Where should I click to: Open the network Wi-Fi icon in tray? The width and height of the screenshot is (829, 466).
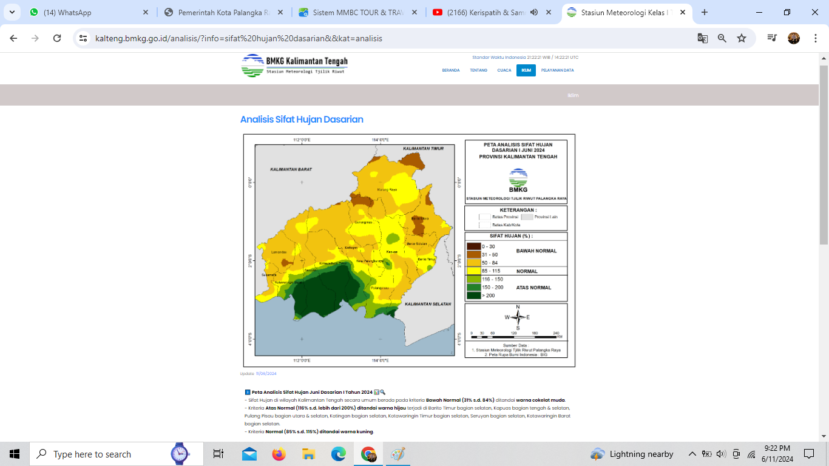tap(751, 454)
